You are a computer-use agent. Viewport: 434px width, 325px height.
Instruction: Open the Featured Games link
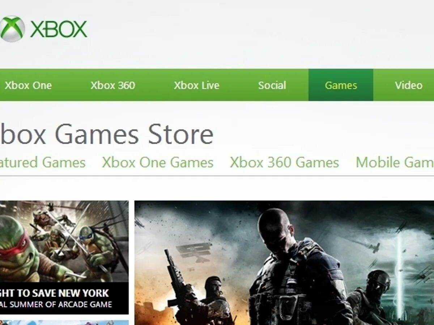pos(43,162)
